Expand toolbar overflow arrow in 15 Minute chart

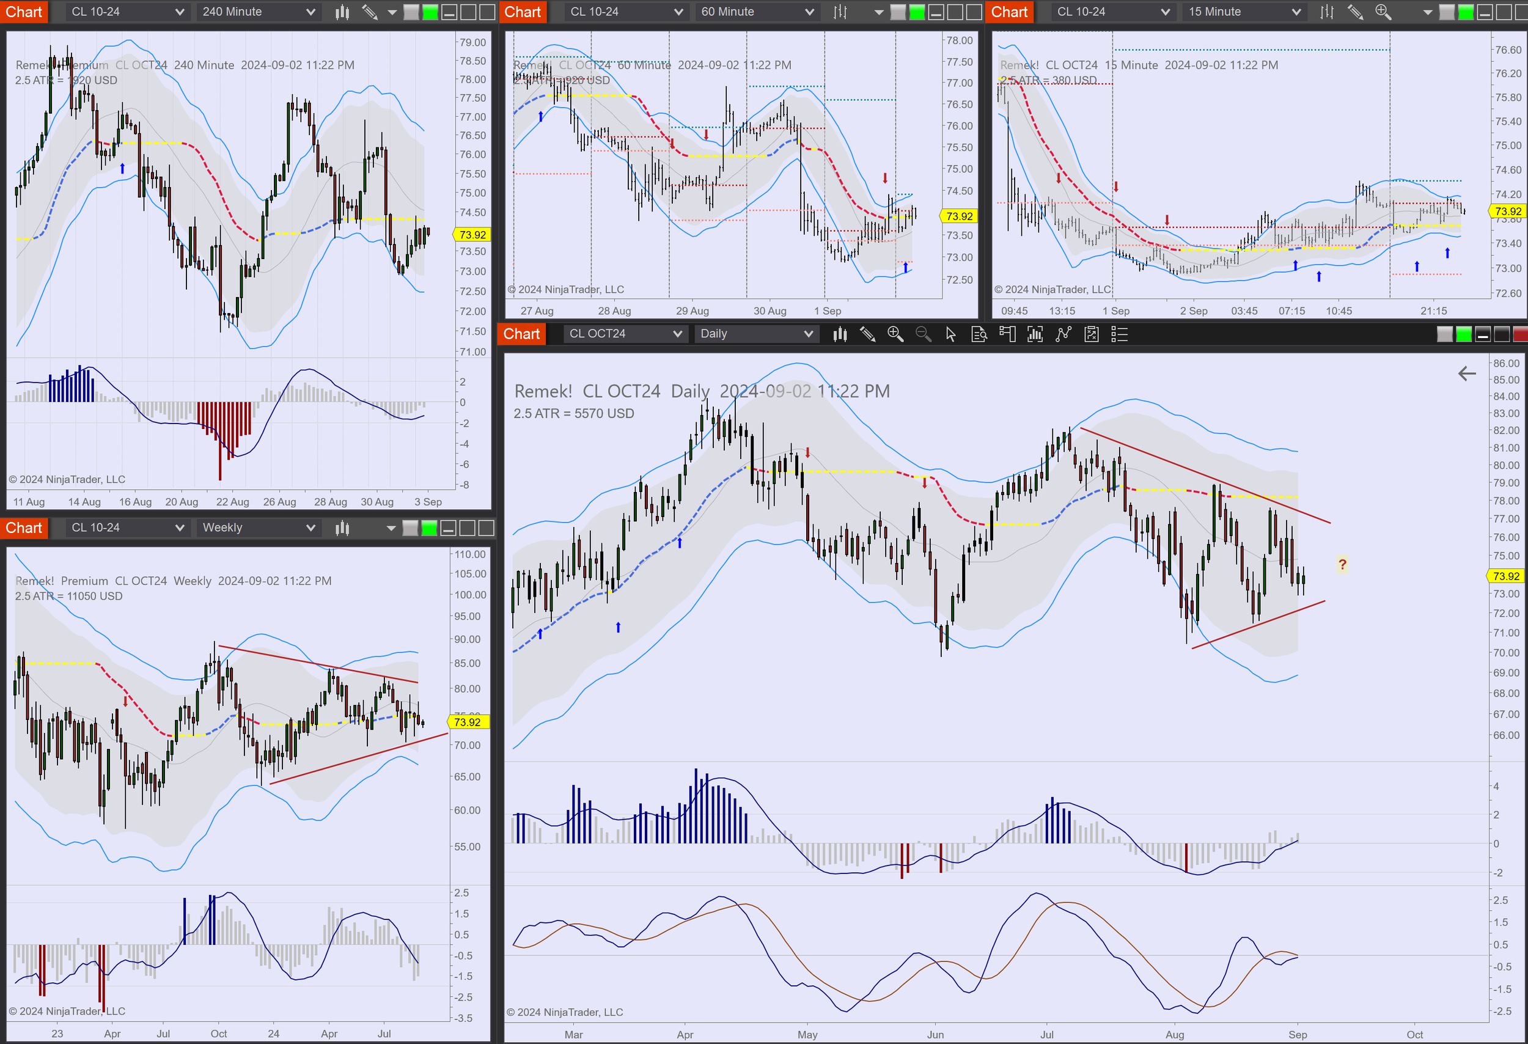1427,12
